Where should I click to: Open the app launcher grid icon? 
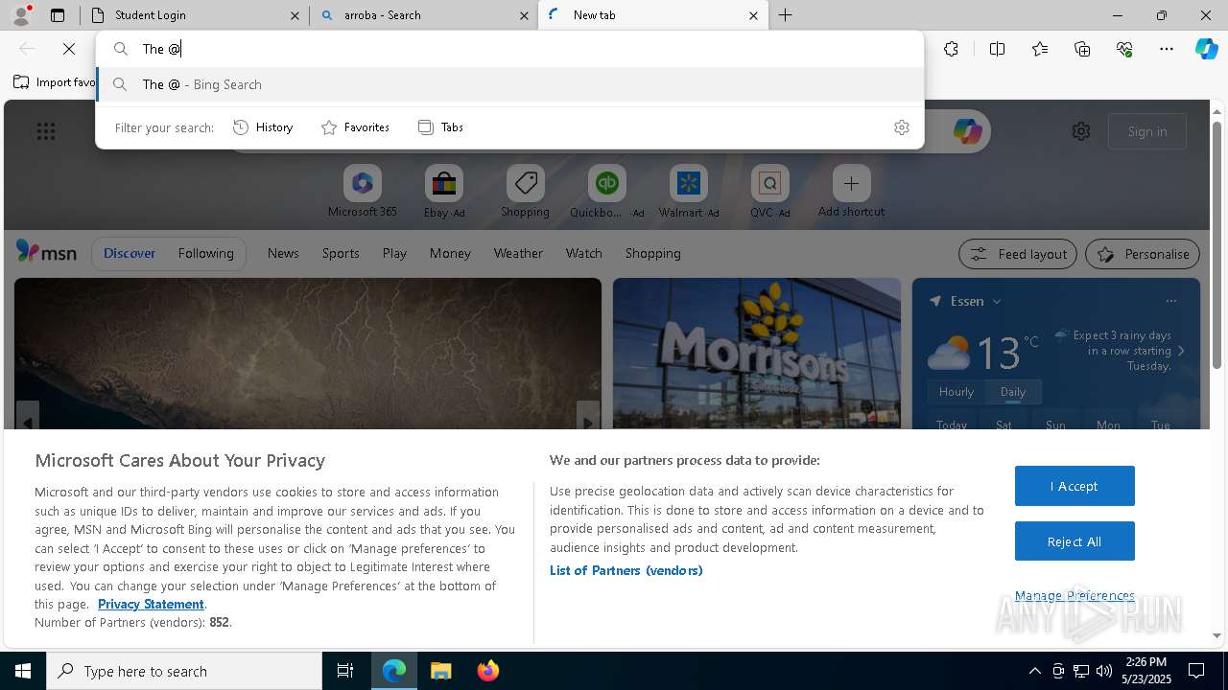click(46, 131)
